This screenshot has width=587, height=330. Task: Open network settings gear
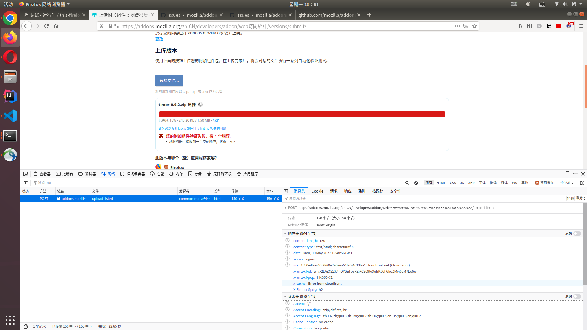(582, 183)
